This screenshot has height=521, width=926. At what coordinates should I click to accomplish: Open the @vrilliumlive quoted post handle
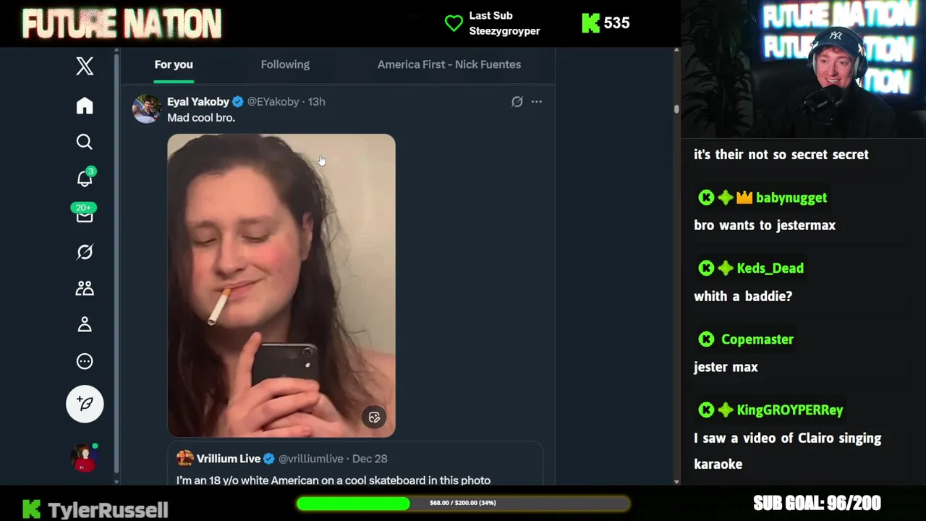(x=310, y=459)
